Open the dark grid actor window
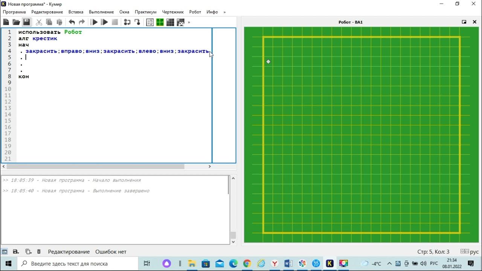482x271 pixels. [170, 22]
